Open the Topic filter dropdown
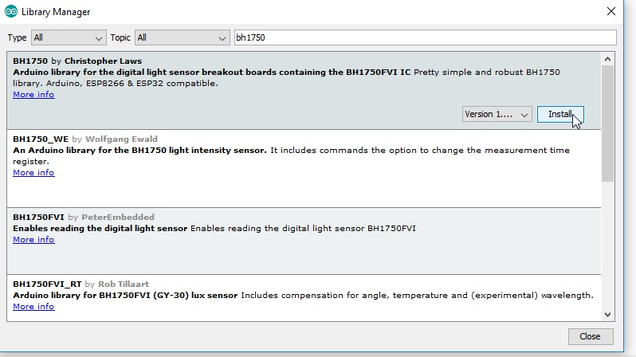636x357 pixels. pyautogui.click(x=183, y=37)
